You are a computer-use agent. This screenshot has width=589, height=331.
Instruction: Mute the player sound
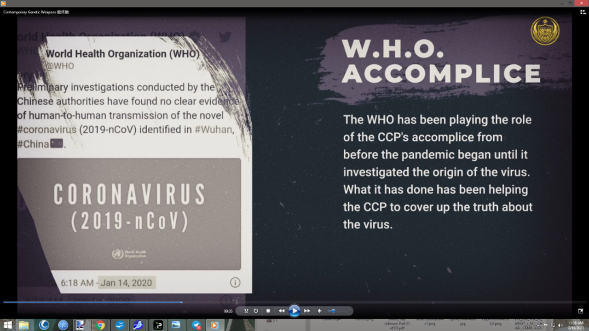(x=320, y=311)
